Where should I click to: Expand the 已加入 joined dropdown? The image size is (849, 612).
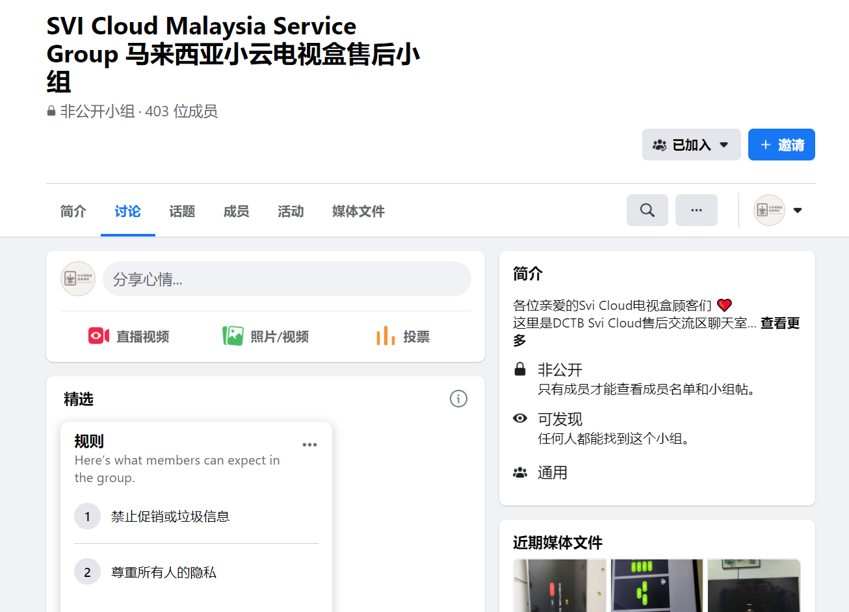[692, 144]
